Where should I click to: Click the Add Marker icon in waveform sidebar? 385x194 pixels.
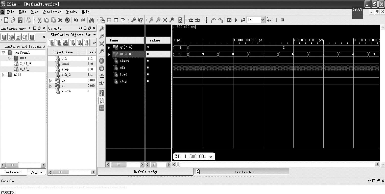coord(102,93)
